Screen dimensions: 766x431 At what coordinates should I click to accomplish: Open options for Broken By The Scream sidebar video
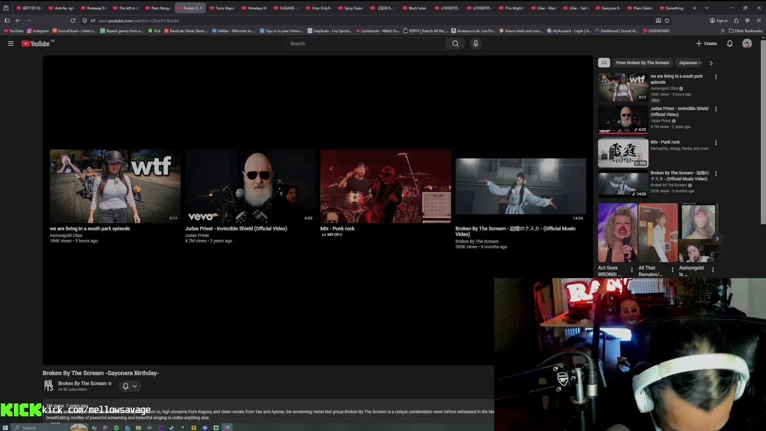click(716, 174)
